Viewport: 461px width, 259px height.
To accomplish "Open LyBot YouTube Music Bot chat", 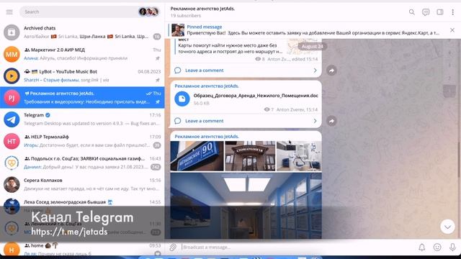I will click(x=82, y=76).
